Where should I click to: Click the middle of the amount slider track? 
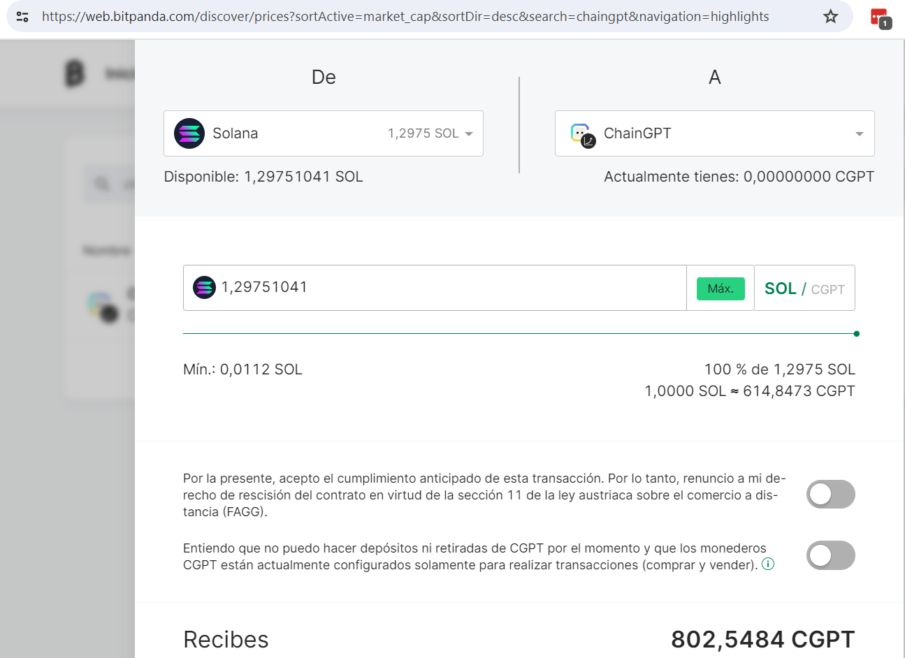tap(519, 334)
